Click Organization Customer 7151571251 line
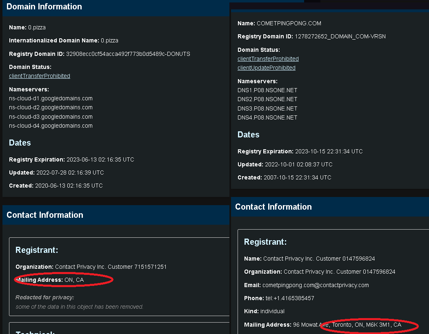Viewport: 429px width, 334px height. 91,267
